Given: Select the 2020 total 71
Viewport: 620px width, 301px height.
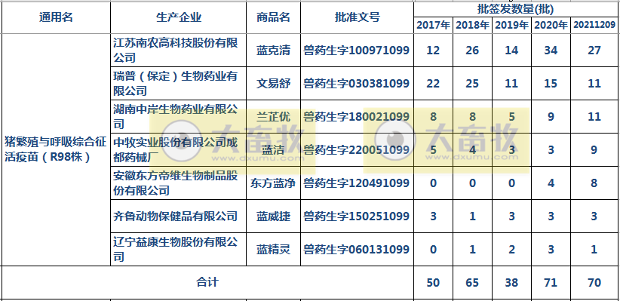Looking at the screenshot, I should (x=551, y=282).
